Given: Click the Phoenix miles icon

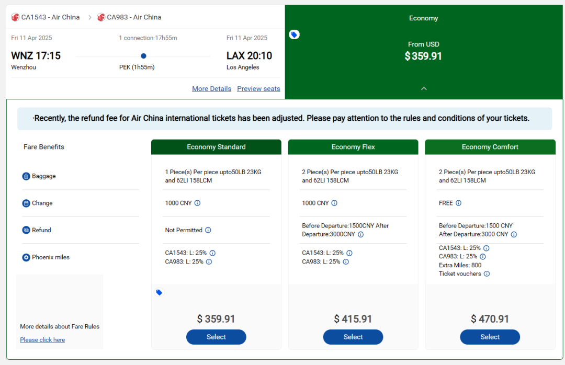Looking at the screenshot, I should [26, 257].
